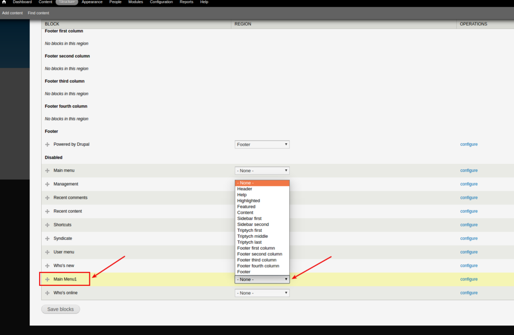This screenshot has width=514, height=335.
Task: Choose 'Help' in the open region list
Action: point(262,195)
